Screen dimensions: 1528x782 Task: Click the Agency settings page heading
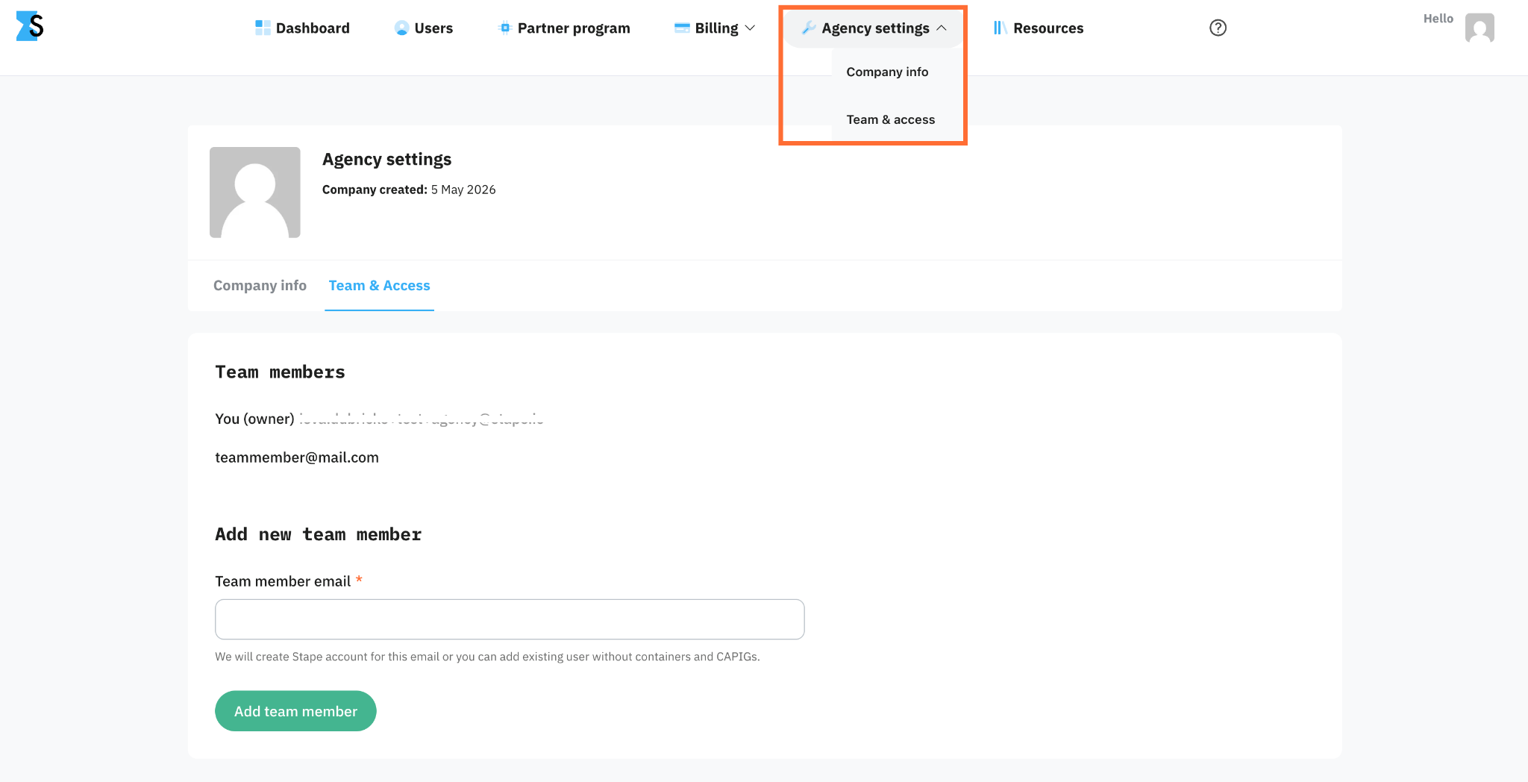coord(386,159)
